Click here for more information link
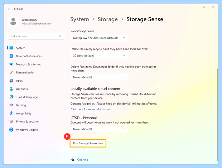 pyautogui.click(x=91, y=109)
